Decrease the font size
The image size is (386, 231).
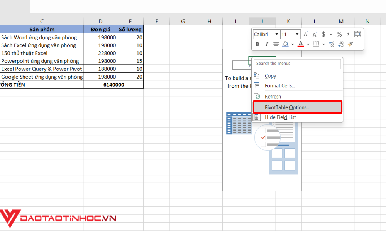pyautogui.click(x=315, y=34)
